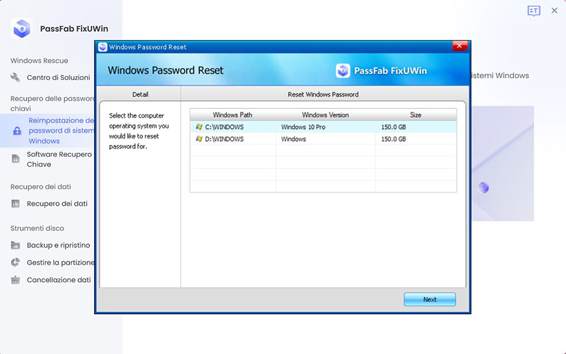This screenshot has width=566, height=354.
Task: Click the Backup e ripristino folder icon
Action: tap(15, 245)
